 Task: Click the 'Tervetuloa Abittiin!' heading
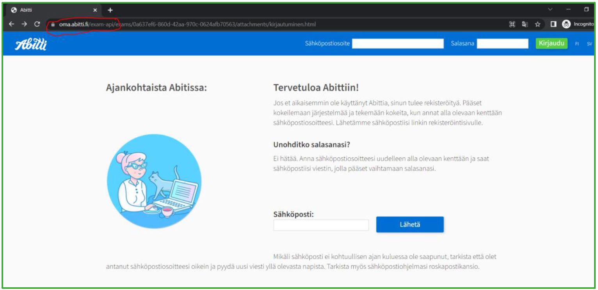point(316,88)
